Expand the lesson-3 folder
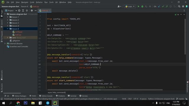 click(x=8, y=23)
